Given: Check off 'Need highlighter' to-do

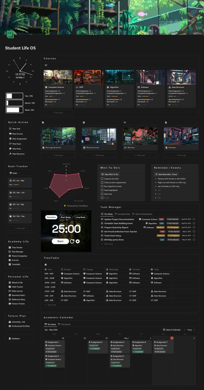Looking at the screenshot, I should click(x=102, y=190).
